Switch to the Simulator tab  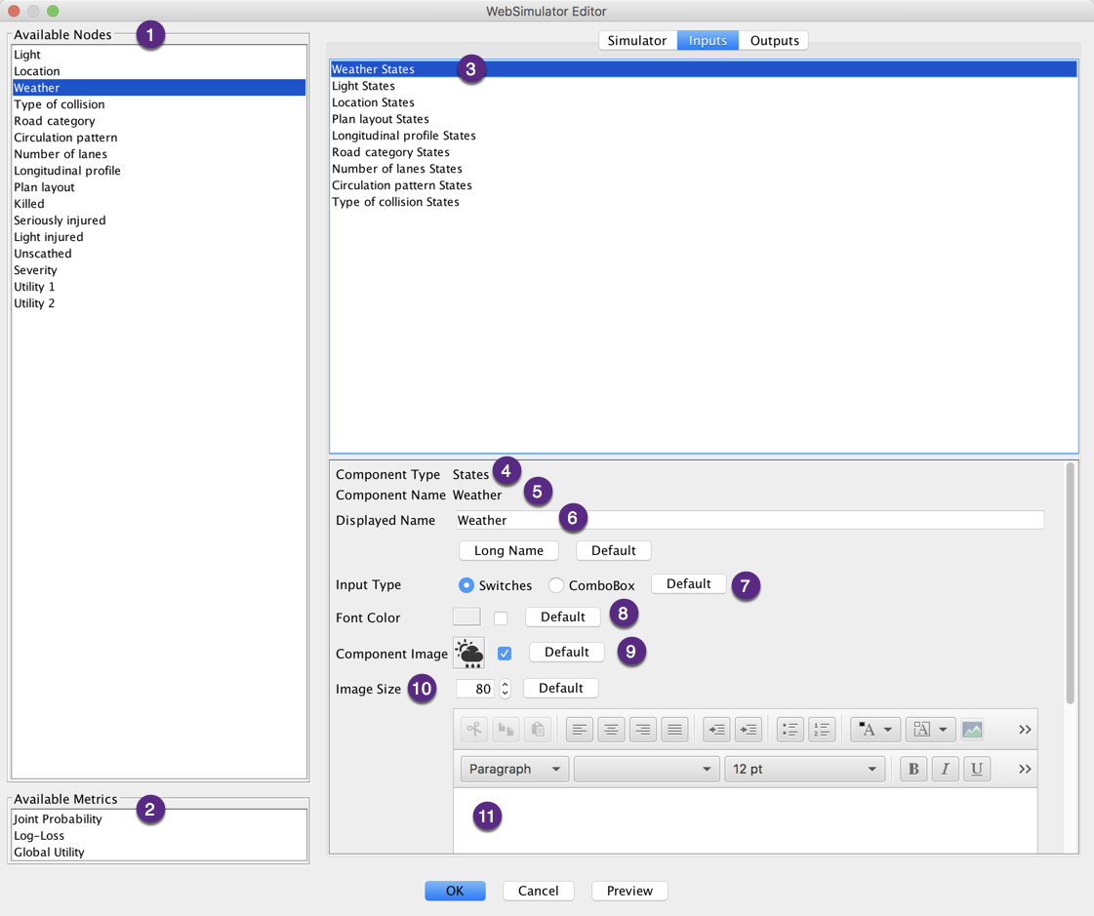tap(637, 40)
